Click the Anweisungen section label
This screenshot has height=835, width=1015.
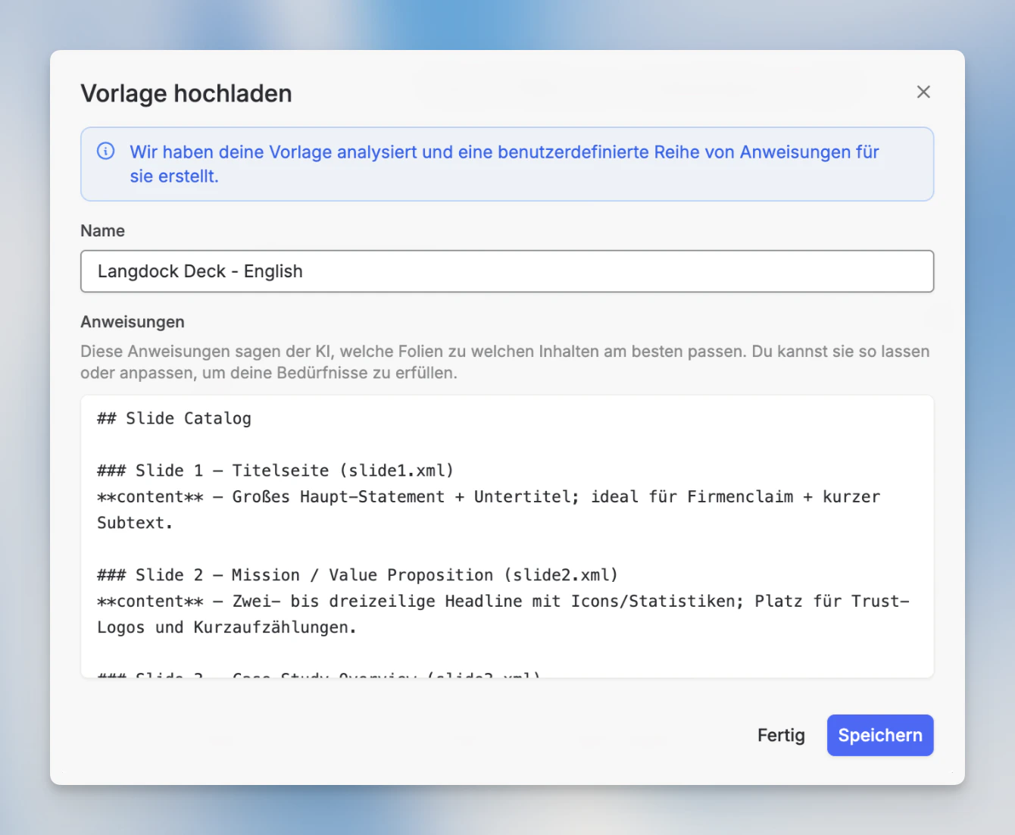click(x=133, y=322)
